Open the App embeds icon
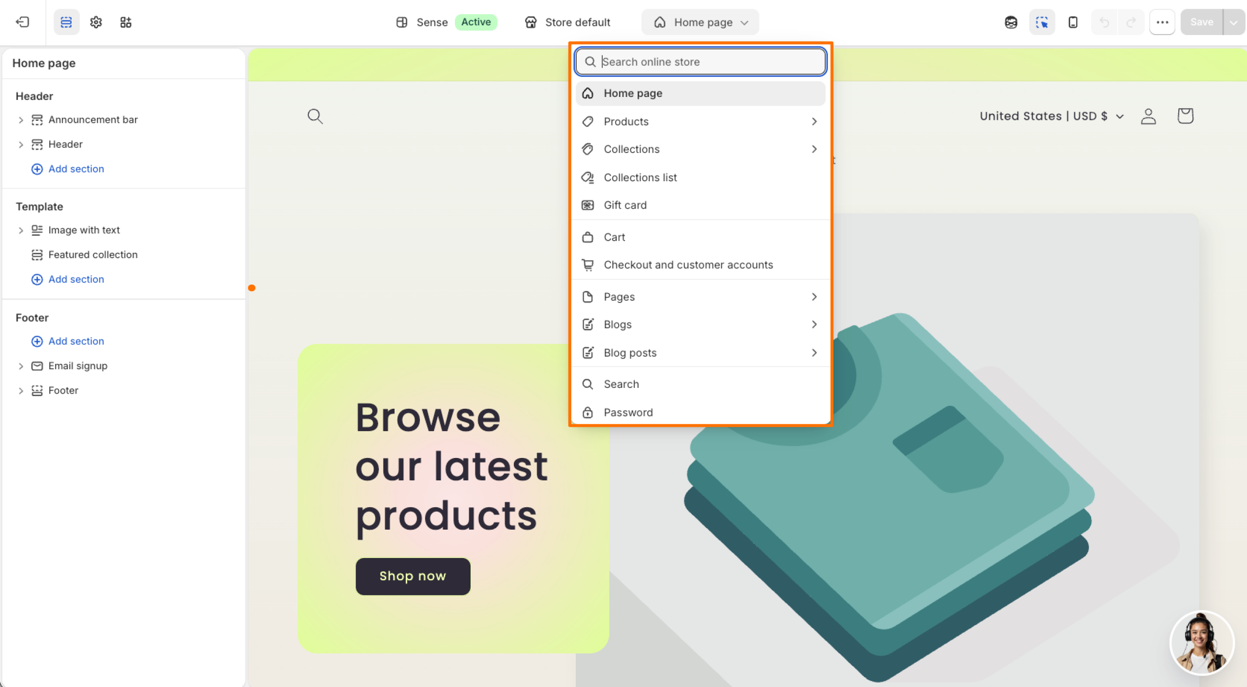The width and height of the screenshot is (1247, 687). point(126,22)
